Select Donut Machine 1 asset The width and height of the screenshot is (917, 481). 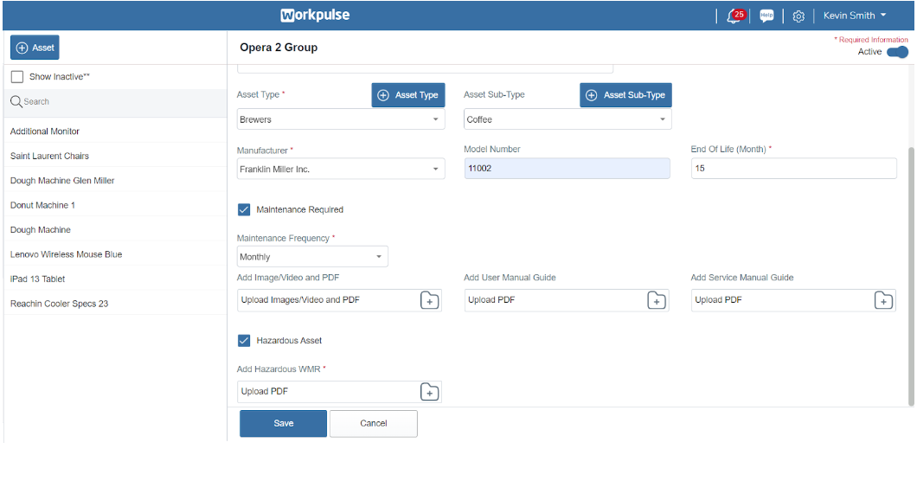(115, 205)
